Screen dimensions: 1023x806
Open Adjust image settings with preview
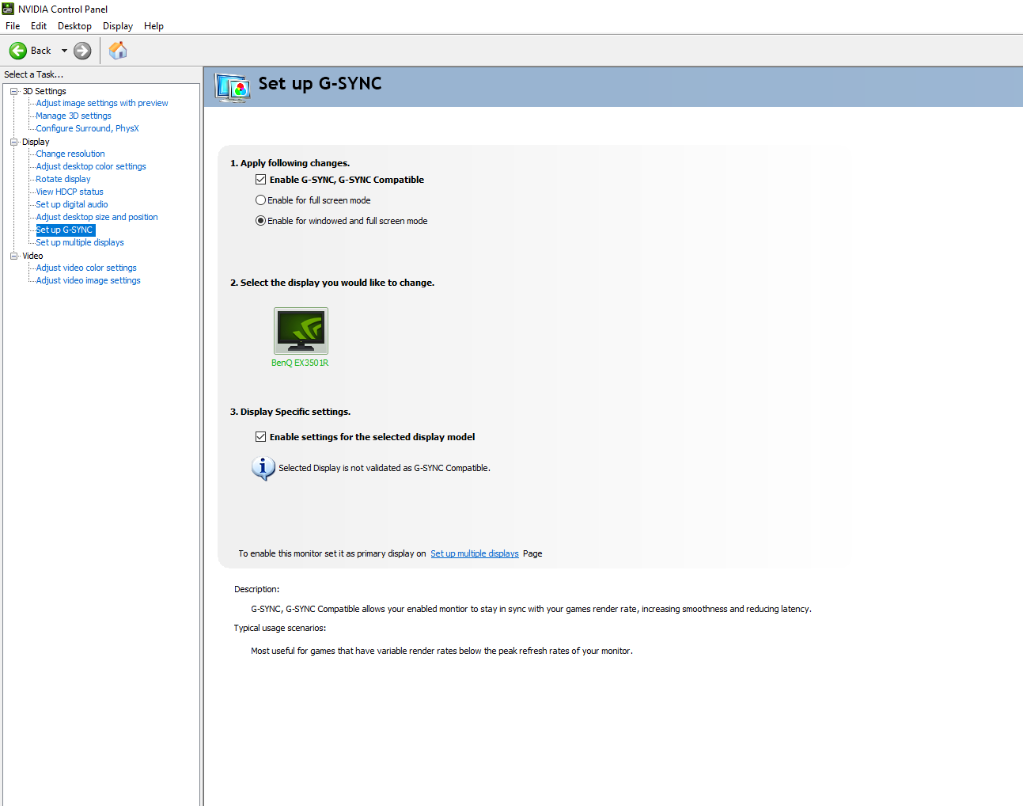(x=102, y=103)
